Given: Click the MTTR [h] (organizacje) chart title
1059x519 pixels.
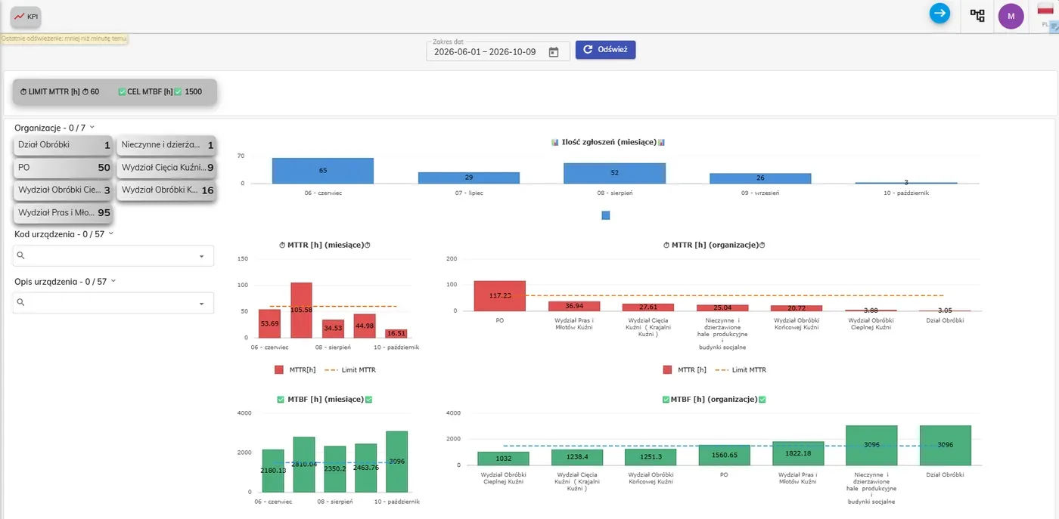Looking at the screenshot, I should [x=714, y=245].
